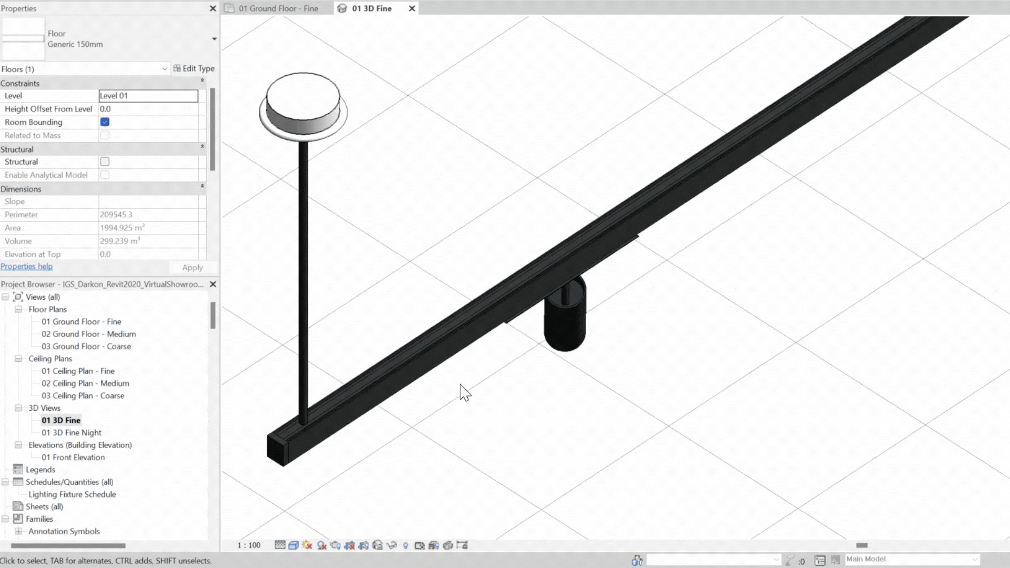Image resolution: width=1010 pixels, height=568 pixels.
Task: Click the Unlocked 3D View house icon
Action: [x=378, y=545]
